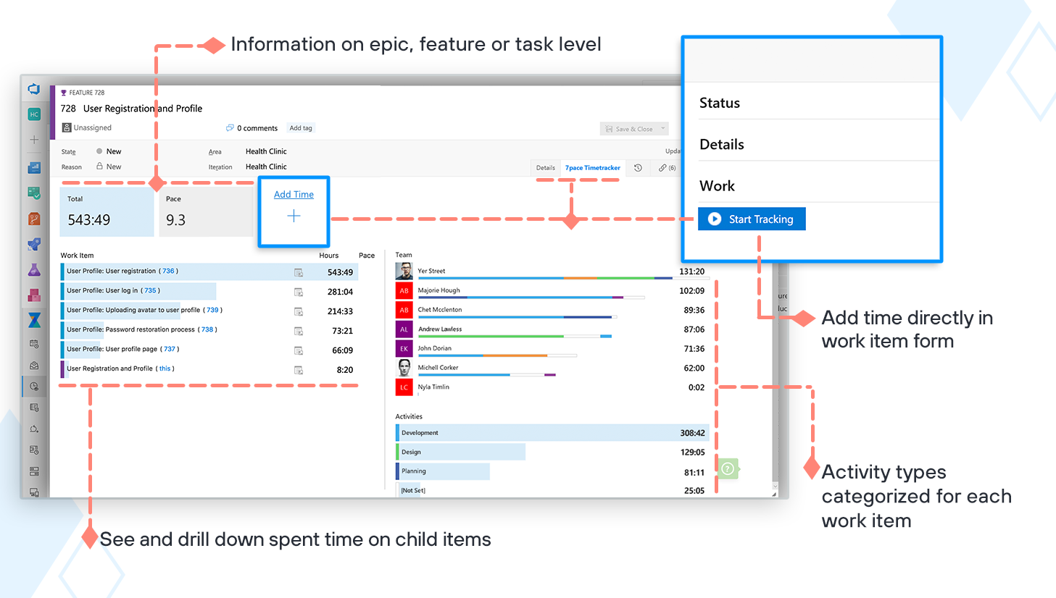Open the links (6) attachment icon

tap(664, 167)
